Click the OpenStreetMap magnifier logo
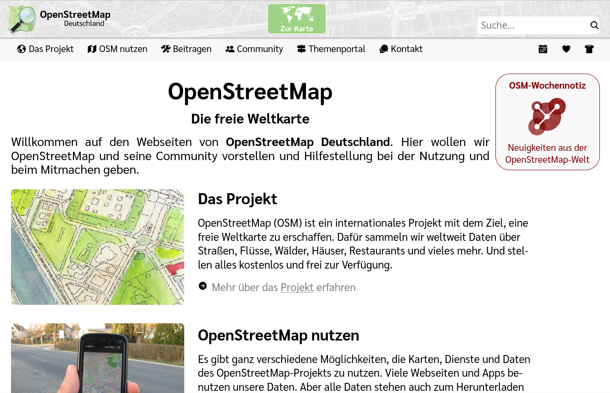 point(22,19)
